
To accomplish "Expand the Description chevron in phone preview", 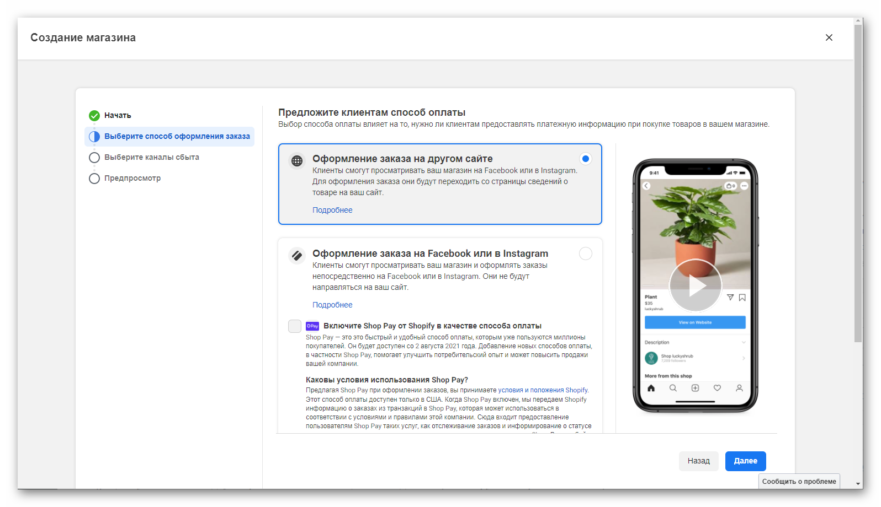I will [744, 343].
